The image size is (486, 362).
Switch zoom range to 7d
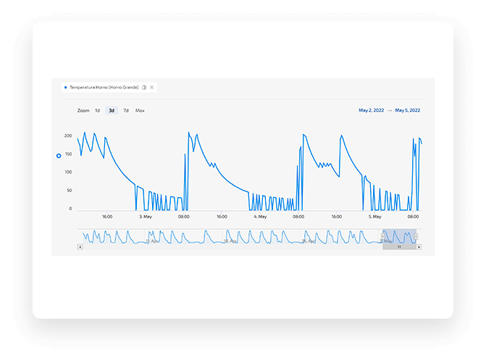pos(126,111)
